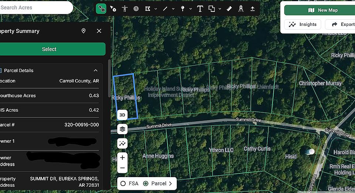This screenshot has height=193, width=355.
Task: Select the survey tripod tool
Action: click(x=241, y=9)
